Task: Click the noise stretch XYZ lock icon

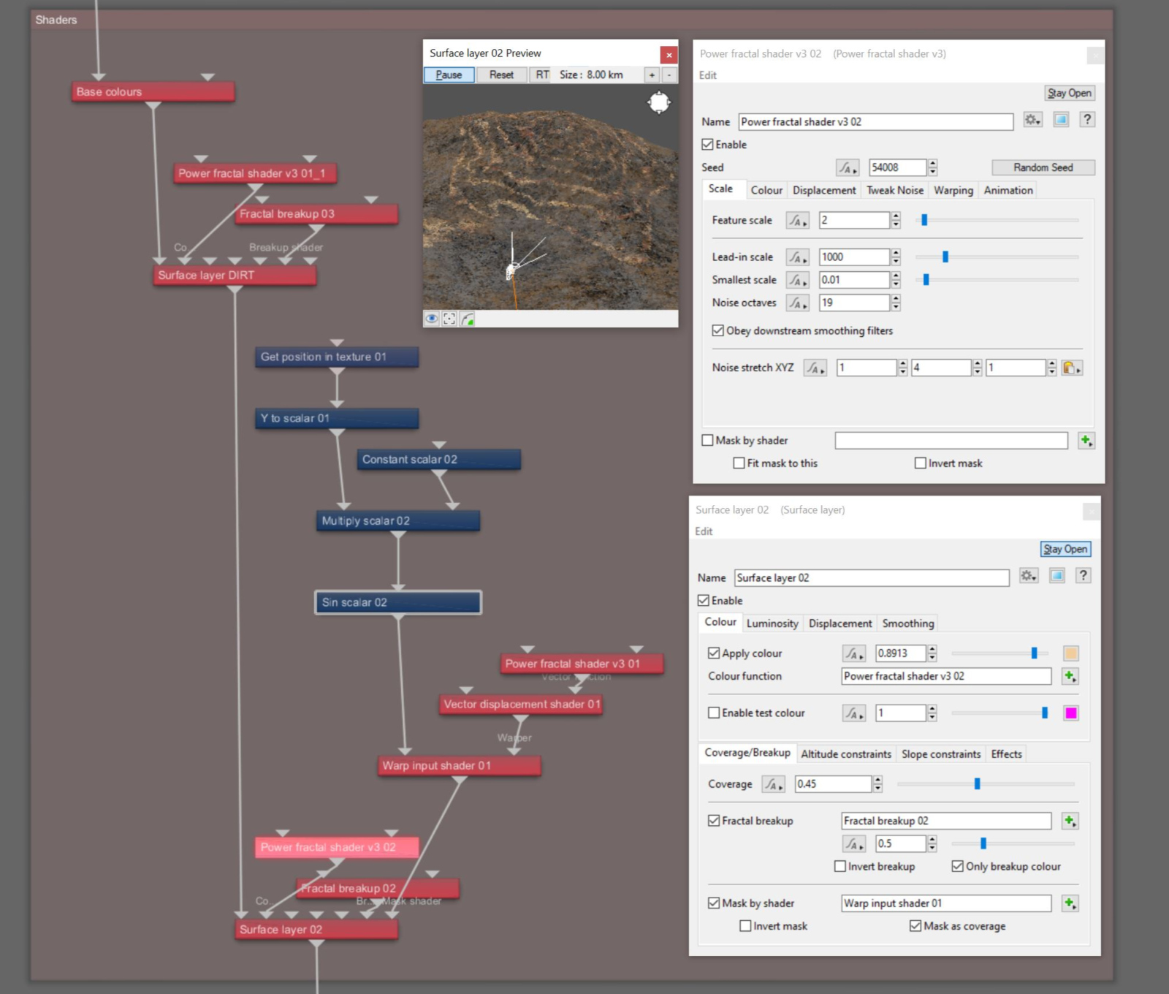Action: pyautogui.click(x=1072, y=368)
